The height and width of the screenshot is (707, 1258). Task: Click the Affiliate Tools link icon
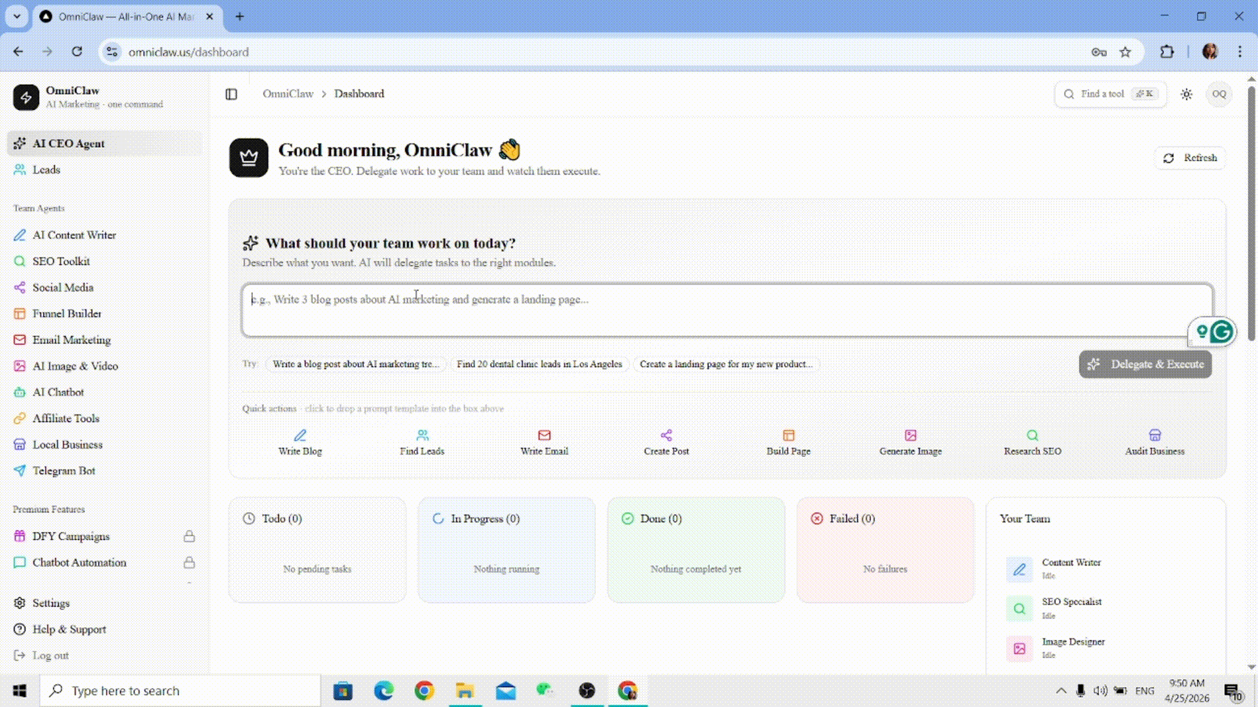20,418
